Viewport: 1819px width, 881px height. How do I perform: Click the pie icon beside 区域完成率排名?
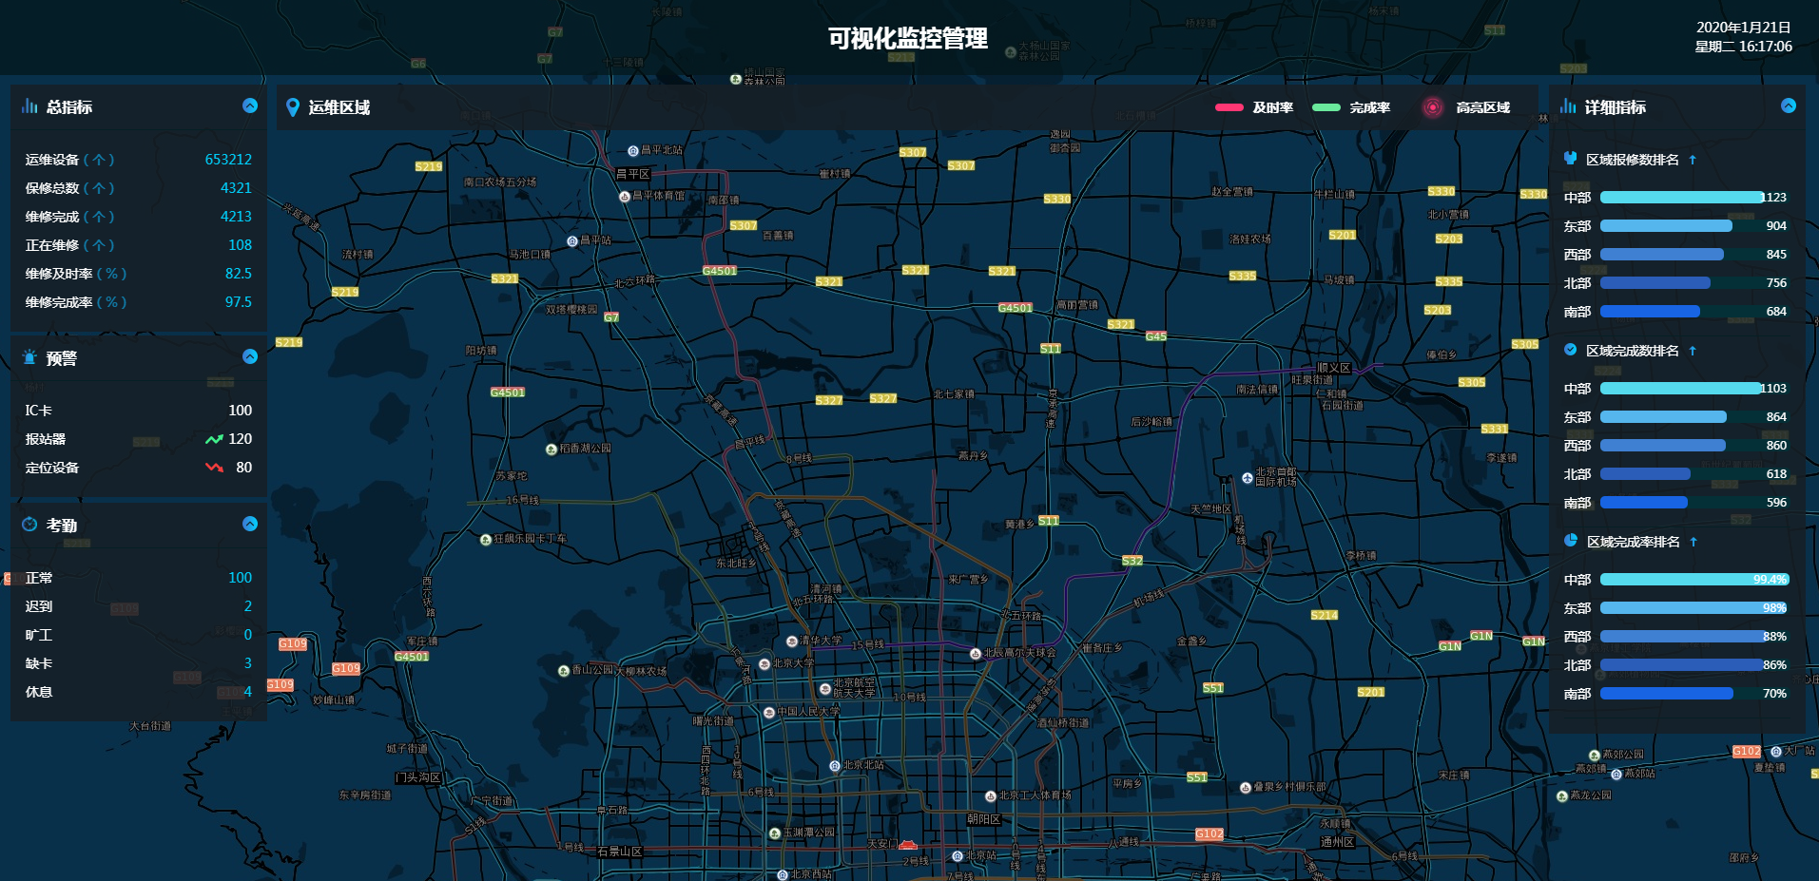pyautogui.click(x=1570, y=541)
